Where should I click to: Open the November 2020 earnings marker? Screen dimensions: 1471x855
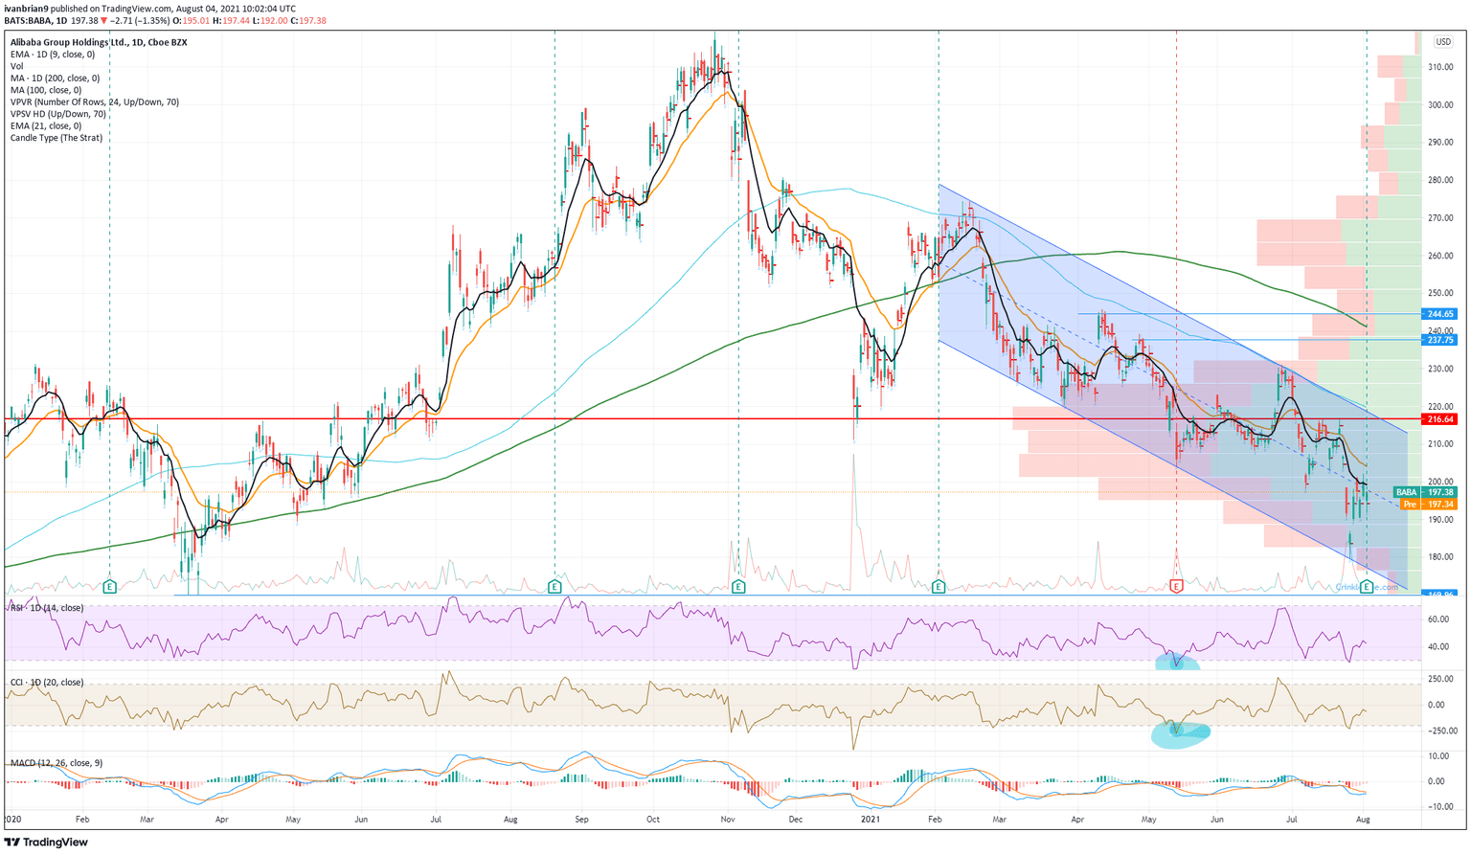pos(738,585)
